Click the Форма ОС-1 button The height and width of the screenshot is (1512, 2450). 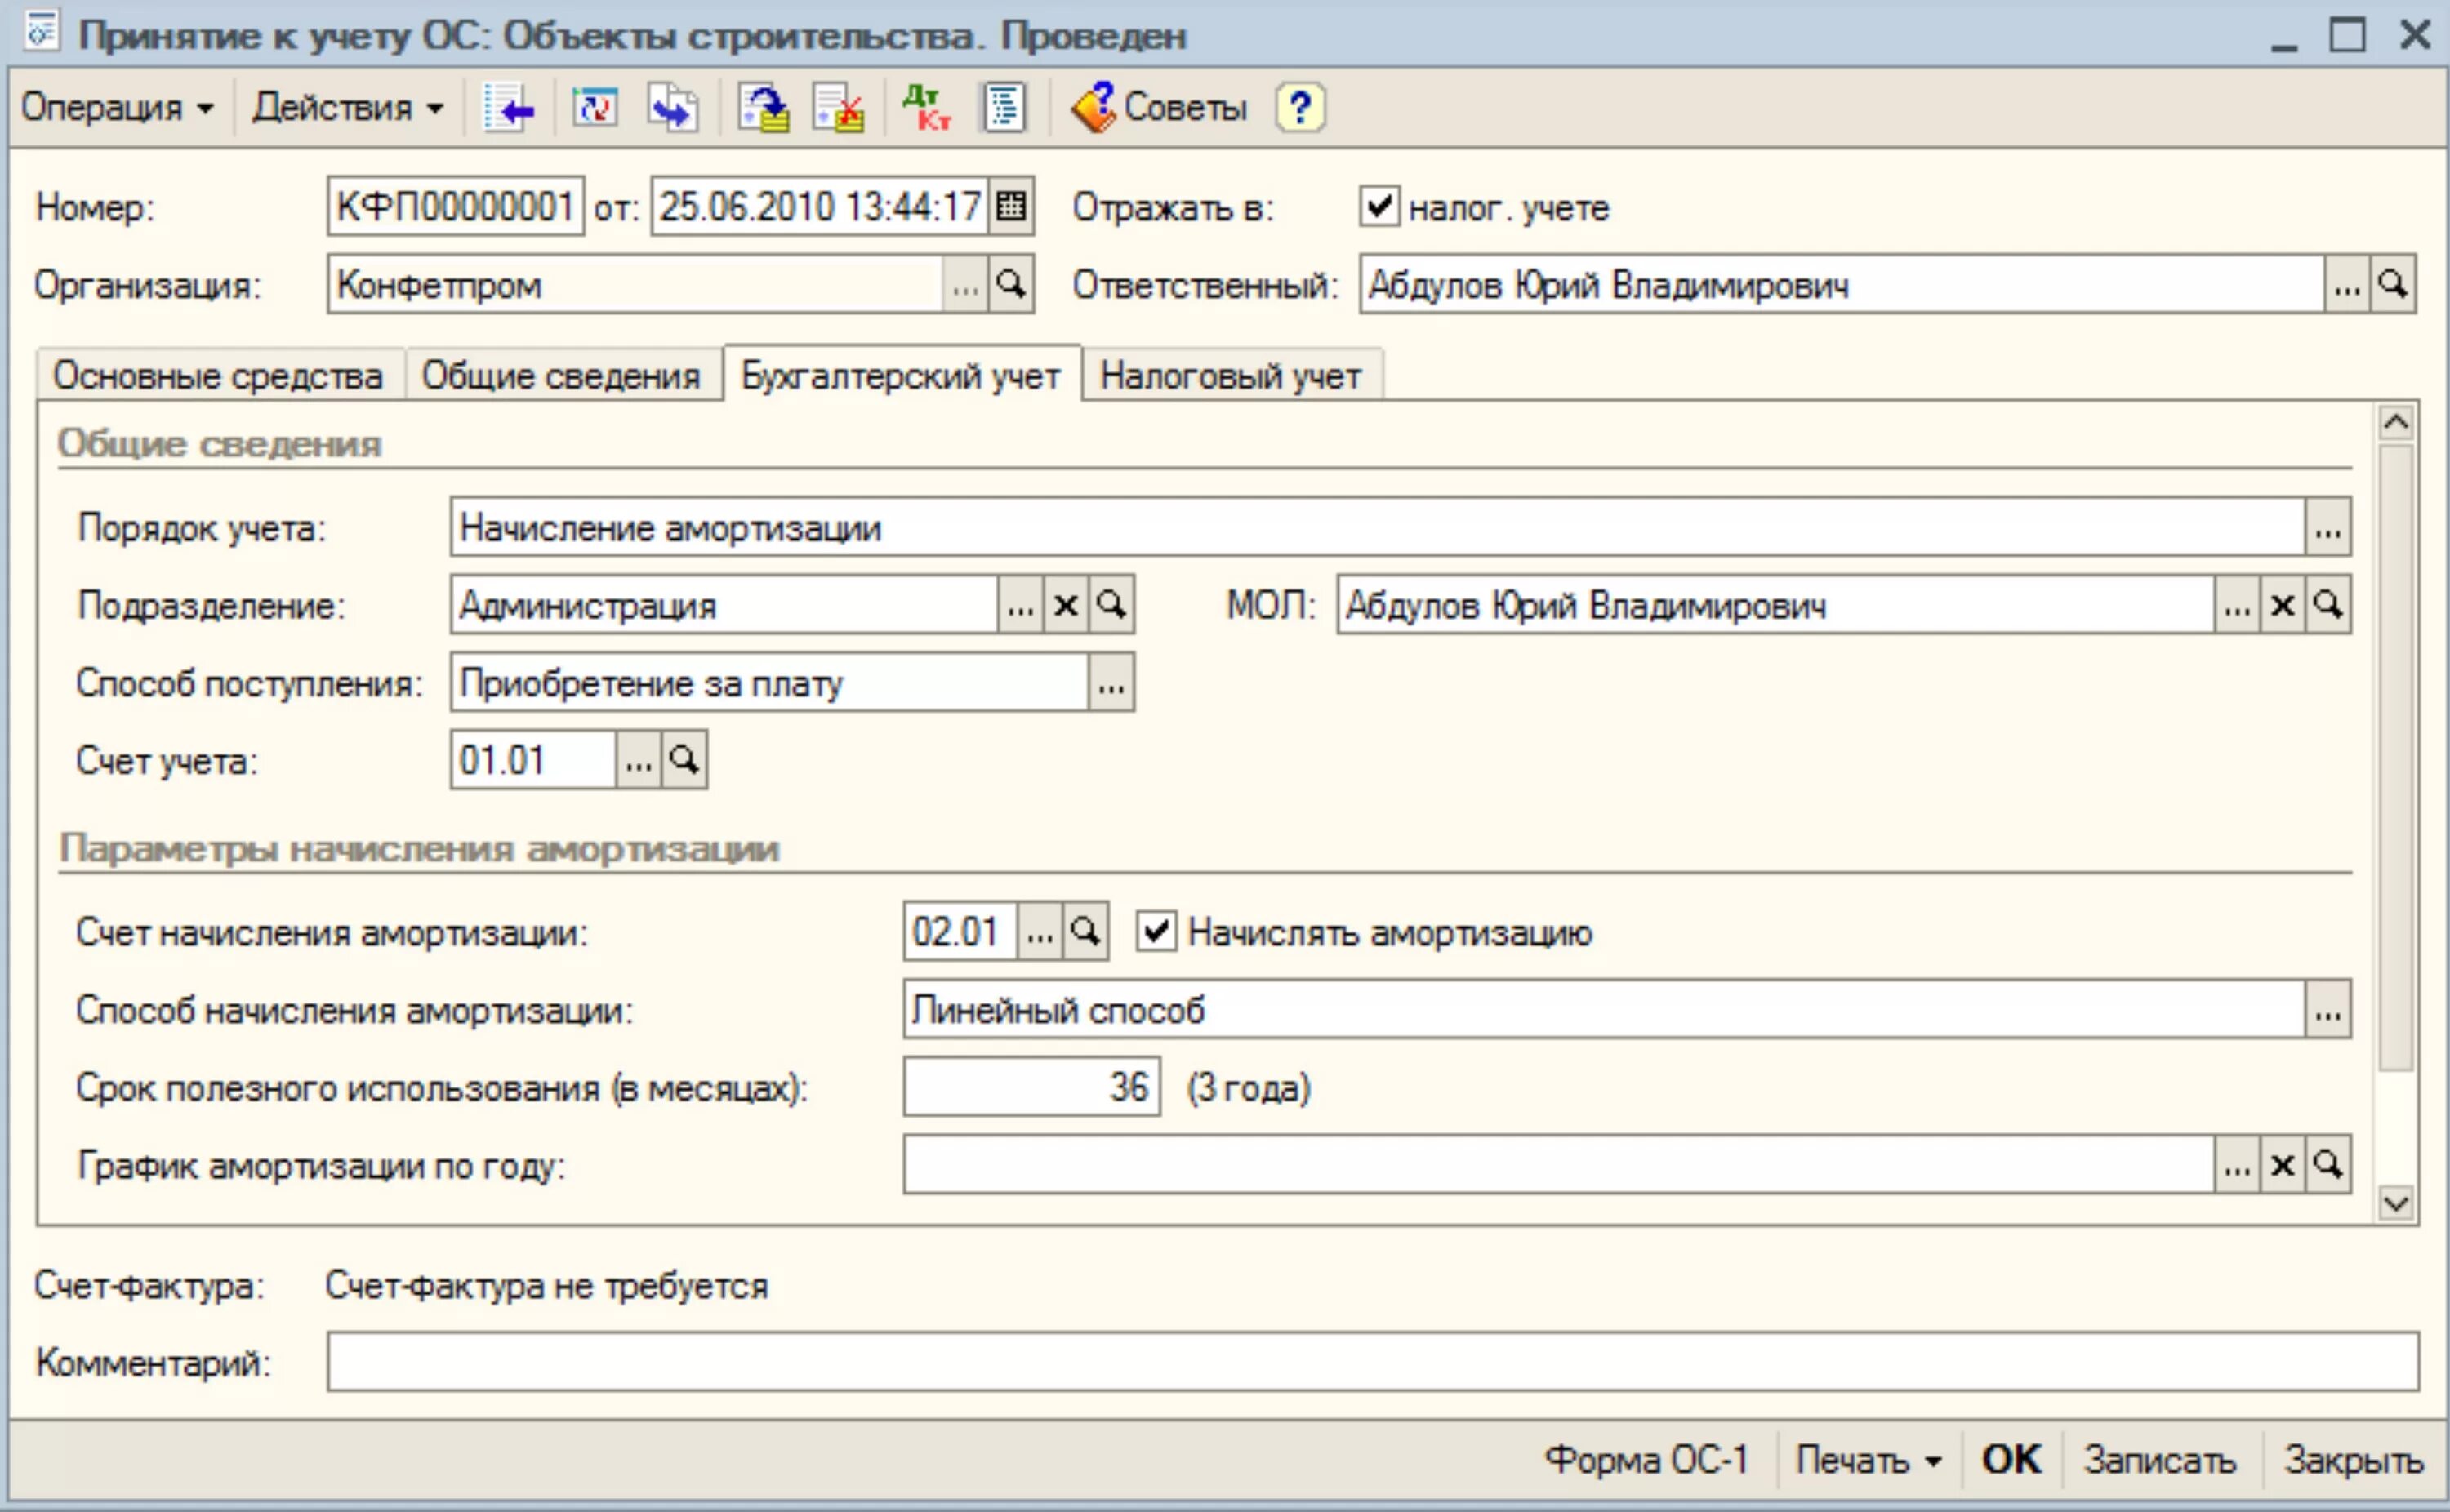coord(1646,1460)
